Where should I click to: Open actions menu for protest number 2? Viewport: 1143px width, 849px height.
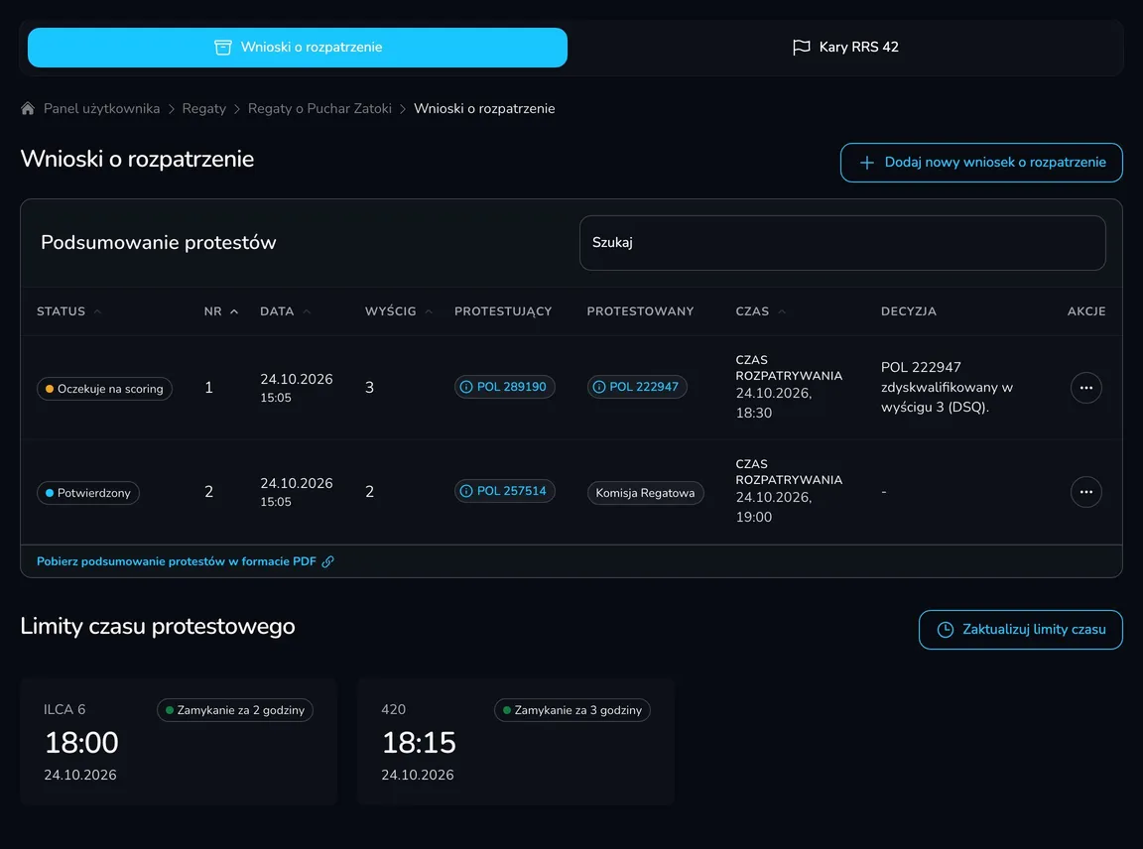(x=1085, y=492)
